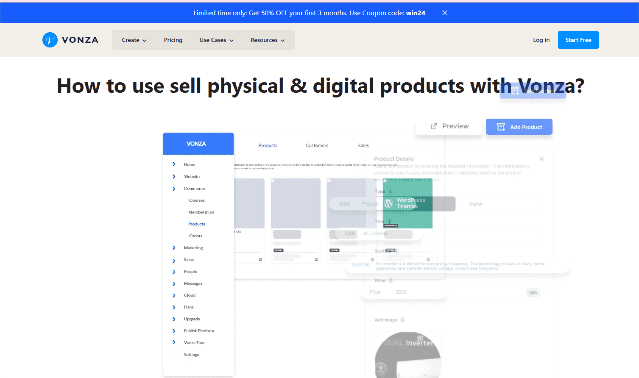Click the VONZA sidebar header
639x378 pixels.
(x=198, y=144)
